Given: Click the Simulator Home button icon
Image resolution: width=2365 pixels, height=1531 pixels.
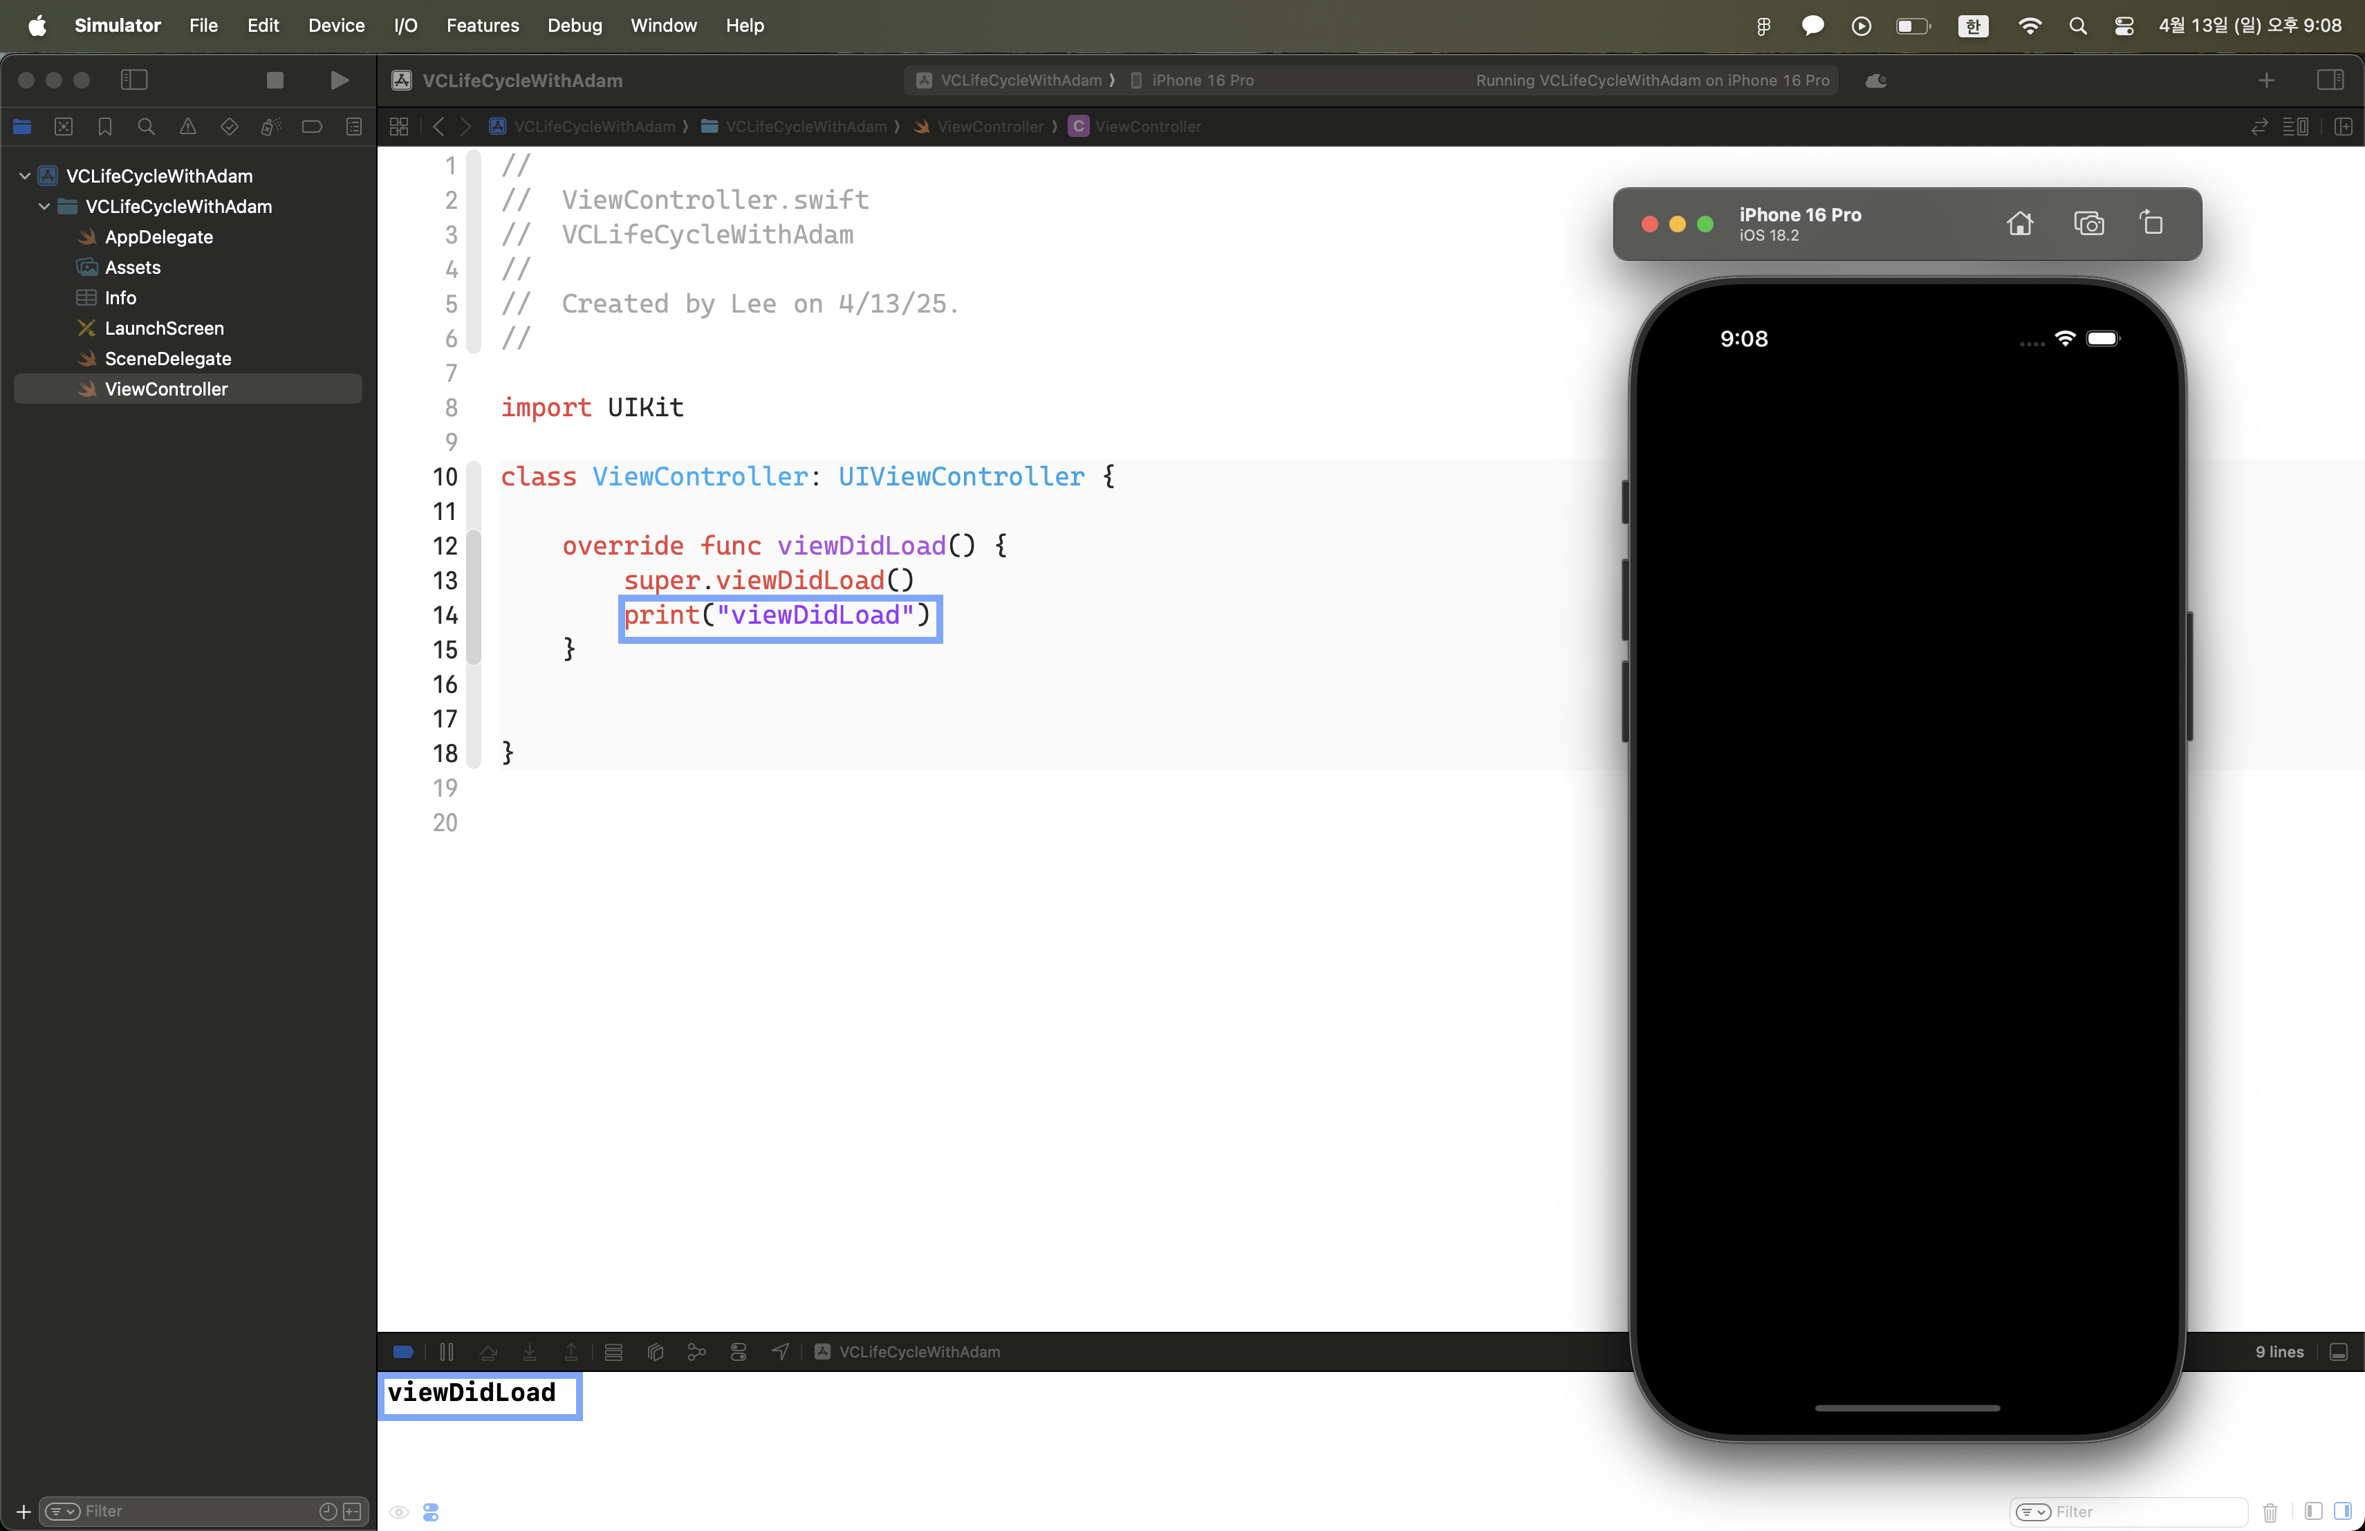Looking at the screenshot, I should (x=2019, y=223).
